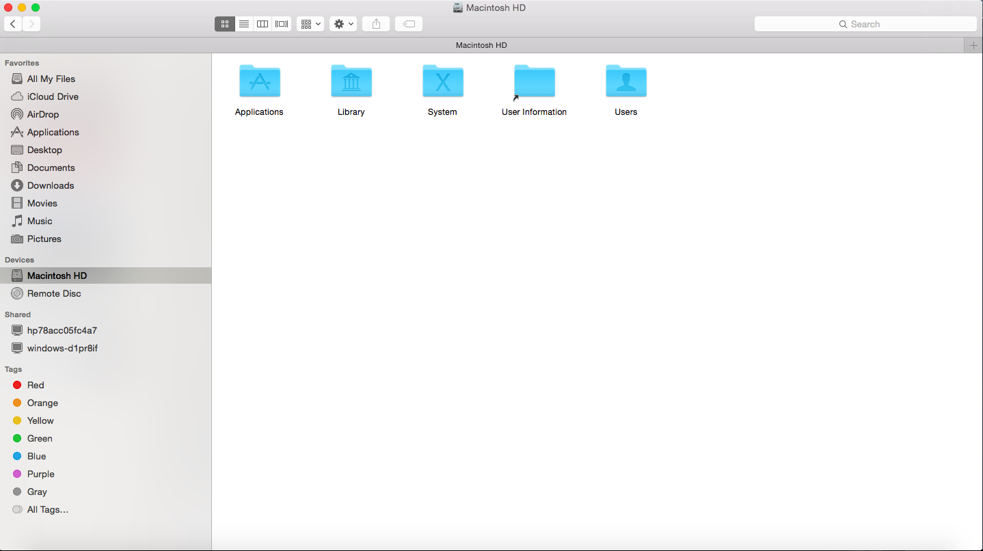
Task: Click the Tags section header
Action: 14,369
